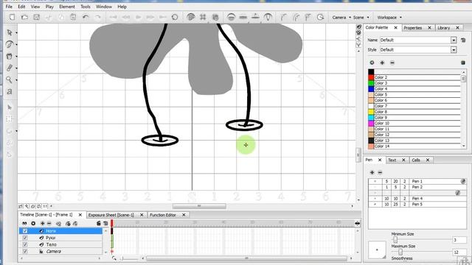Select the Brush drawing tool

point(10,44)
